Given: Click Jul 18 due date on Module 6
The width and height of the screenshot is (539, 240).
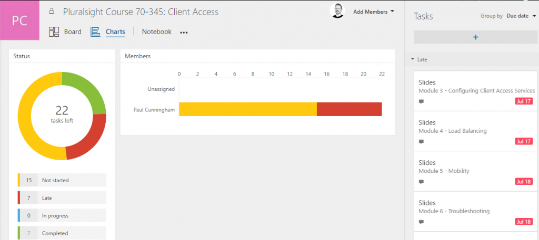Looking at the screenshot, I should (524, 222).
